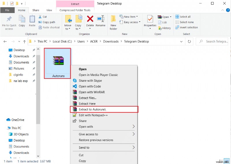Expand the New item dropdown
Viewport: 231px width, 164px height.
point(137,17)
